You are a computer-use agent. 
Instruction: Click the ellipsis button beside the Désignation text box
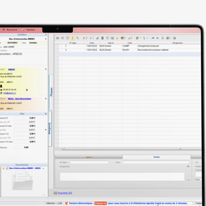[189, 180]
